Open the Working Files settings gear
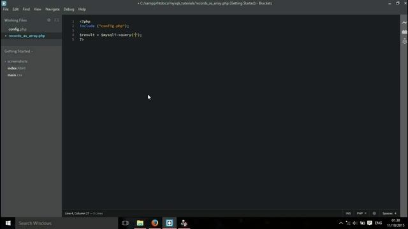The height and width of the screenshot is (229, 408). click(48, 20)
